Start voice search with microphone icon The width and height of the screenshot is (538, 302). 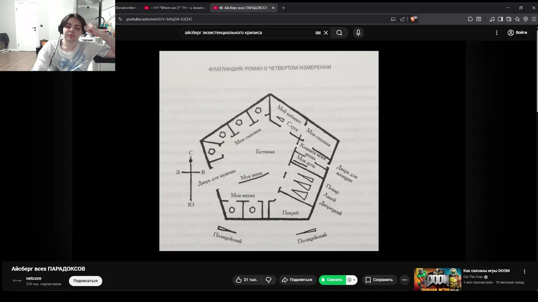(358, 33)
